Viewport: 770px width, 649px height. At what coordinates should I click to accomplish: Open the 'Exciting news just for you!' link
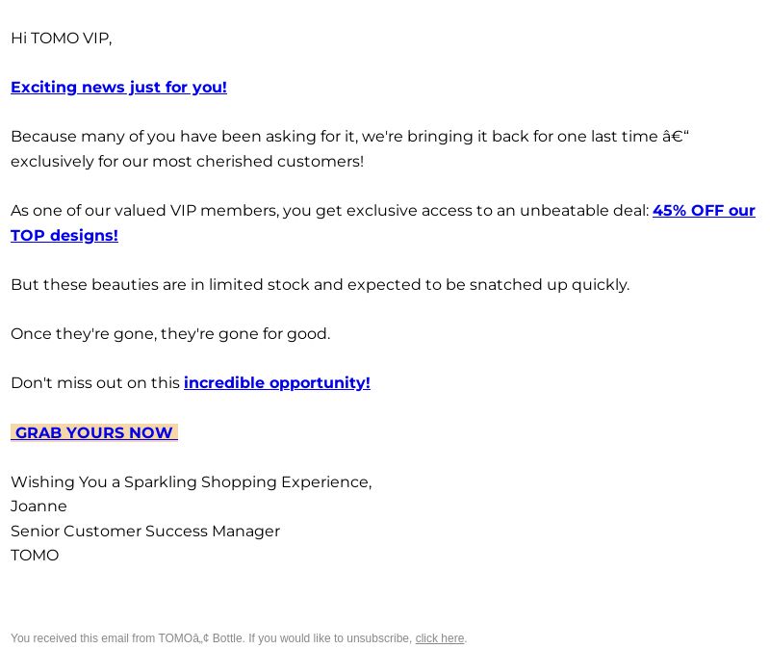(118, 88)
